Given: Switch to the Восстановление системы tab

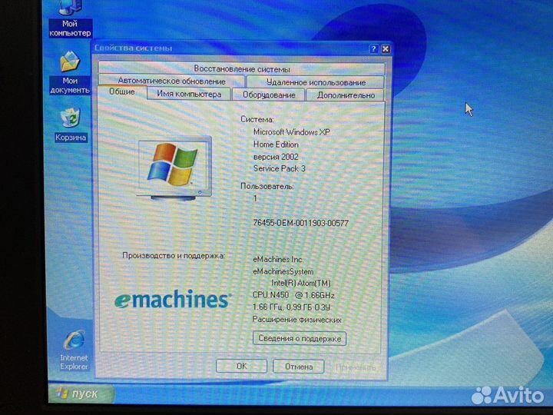Looking at the screenshot, I should pos(242,68).
